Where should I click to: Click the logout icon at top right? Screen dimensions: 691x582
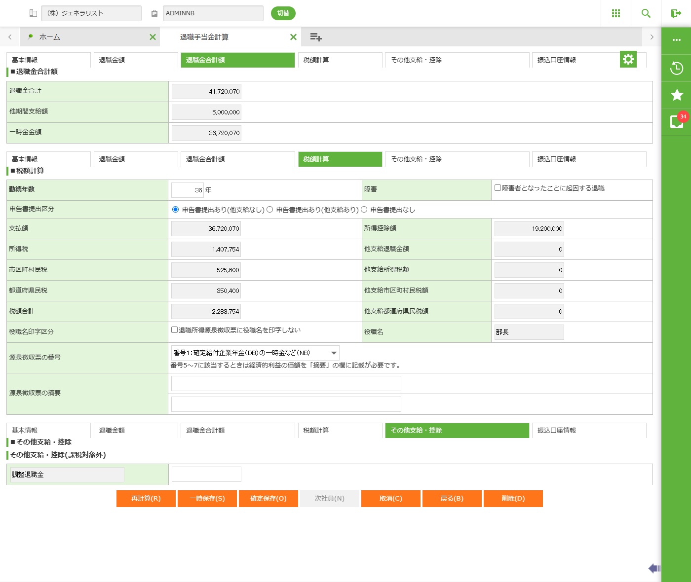coord(676,13)
